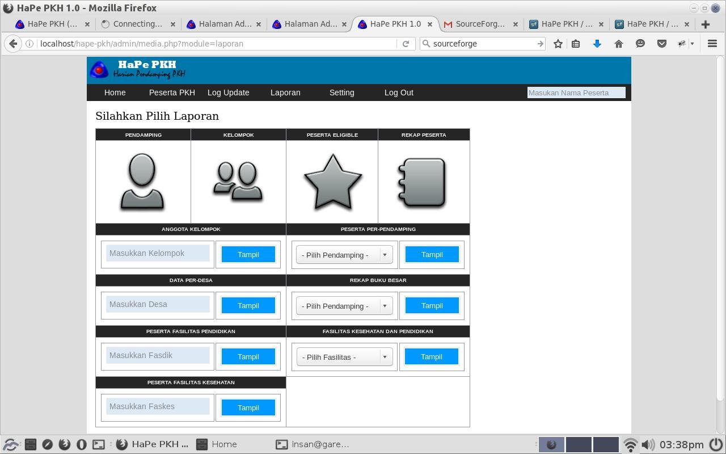
Task: Click Tampil next to Masukkan Kelompok
Action: (248, 254)
